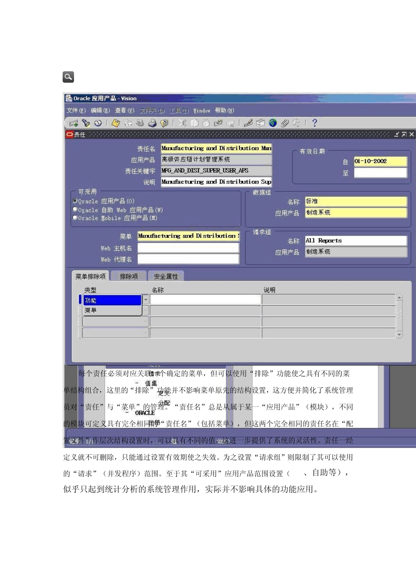This screenshot has height=588, width=416.
Task: Click the question mark Help icon
Action: click(314, 123)
